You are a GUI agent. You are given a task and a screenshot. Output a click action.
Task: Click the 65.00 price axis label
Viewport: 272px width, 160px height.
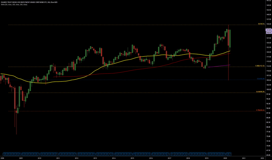point(269,155)
